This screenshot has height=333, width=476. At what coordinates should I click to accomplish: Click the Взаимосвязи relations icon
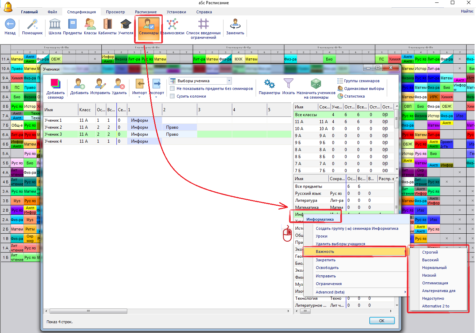172,24
